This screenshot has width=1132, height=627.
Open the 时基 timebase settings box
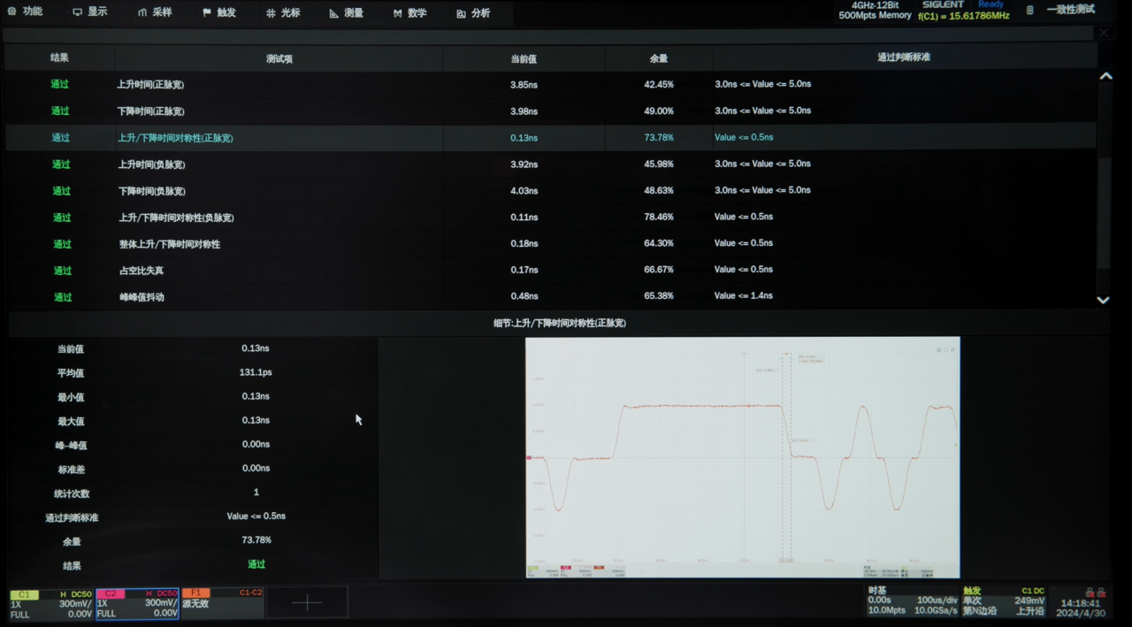(910, 600)
